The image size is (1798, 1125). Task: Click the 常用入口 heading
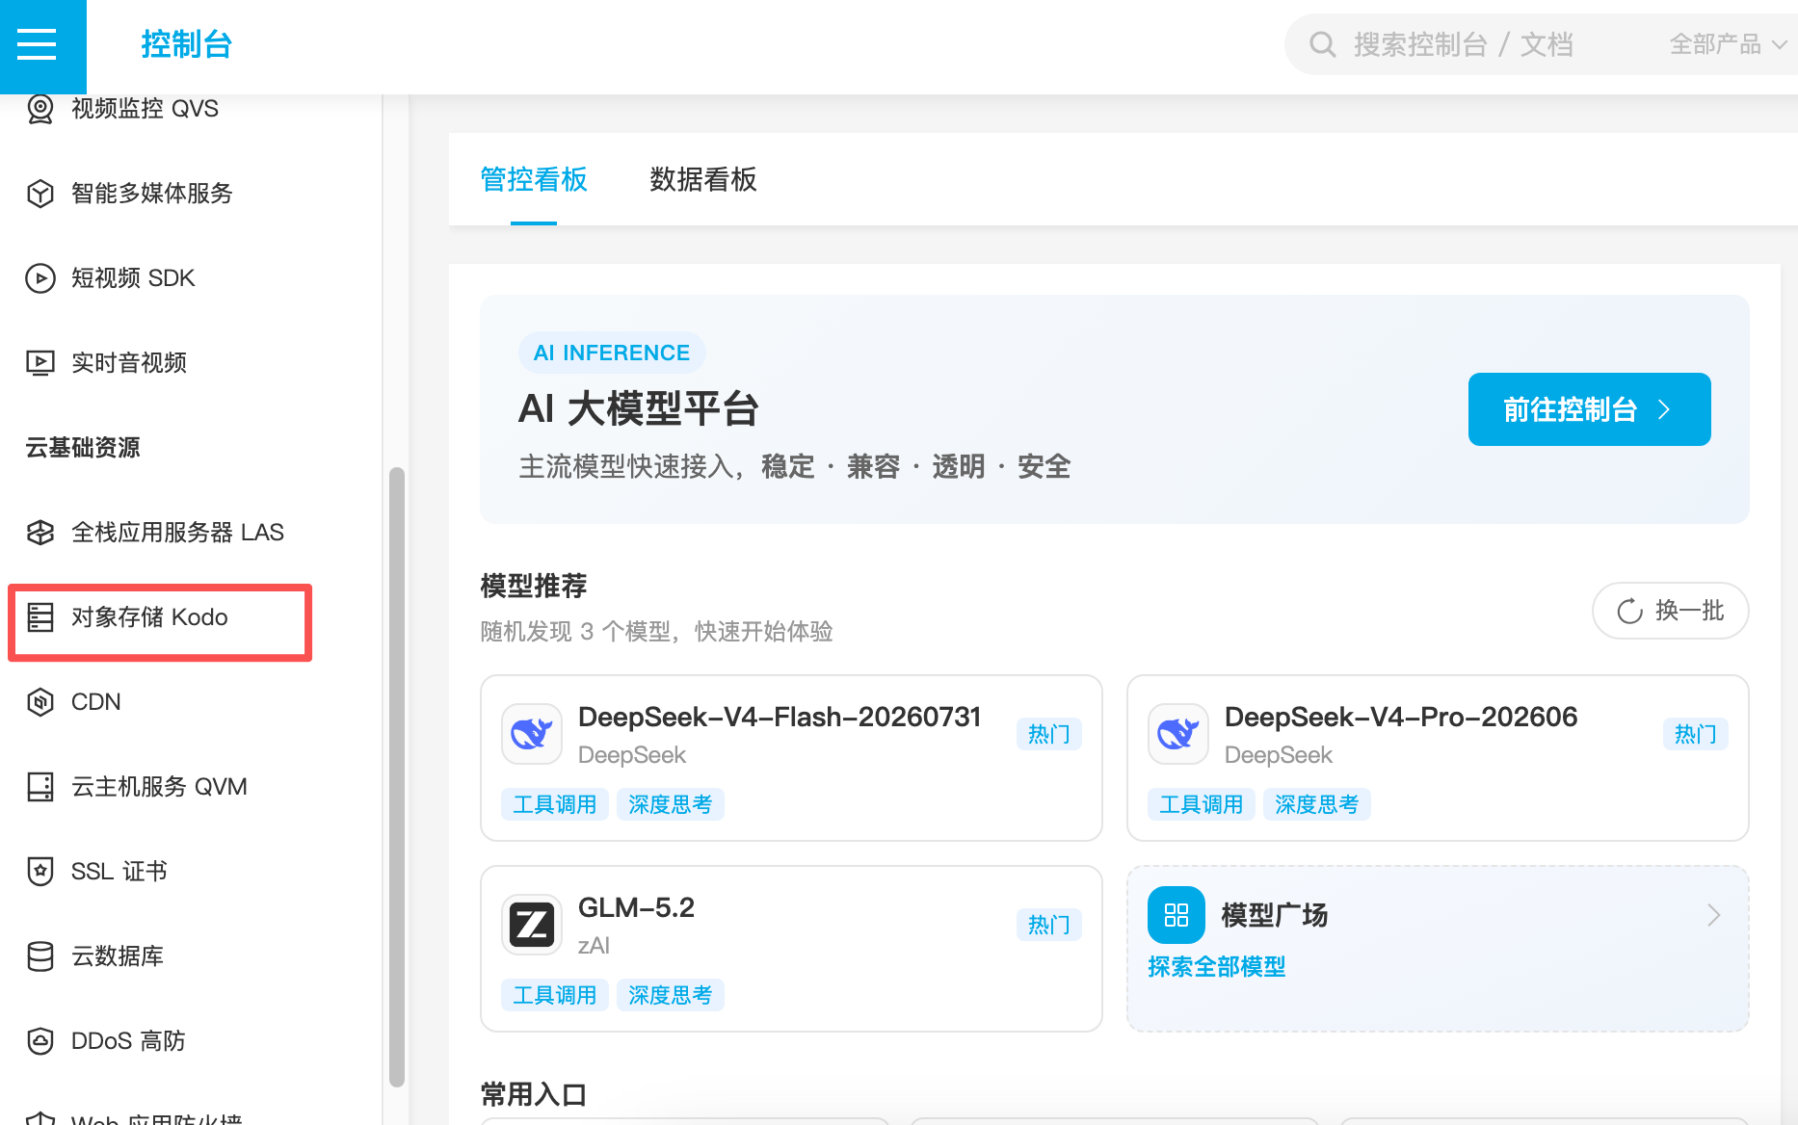pos(534,1094)
